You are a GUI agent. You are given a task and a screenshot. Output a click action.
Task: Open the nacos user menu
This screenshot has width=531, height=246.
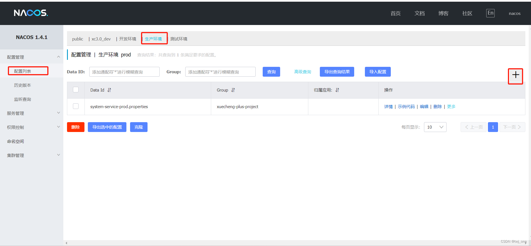click(x=514, y=13)
